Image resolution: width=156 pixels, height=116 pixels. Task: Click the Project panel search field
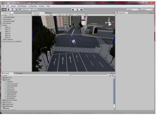(89, 76)
